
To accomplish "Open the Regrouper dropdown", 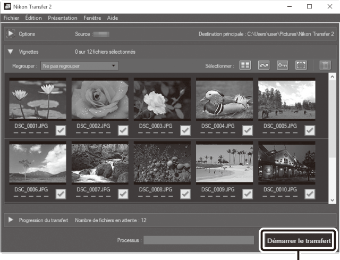I will click(x=79, y=66).
